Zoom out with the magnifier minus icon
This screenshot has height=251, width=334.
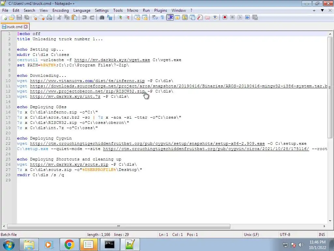pyautogui.click(x=127, y=18)
